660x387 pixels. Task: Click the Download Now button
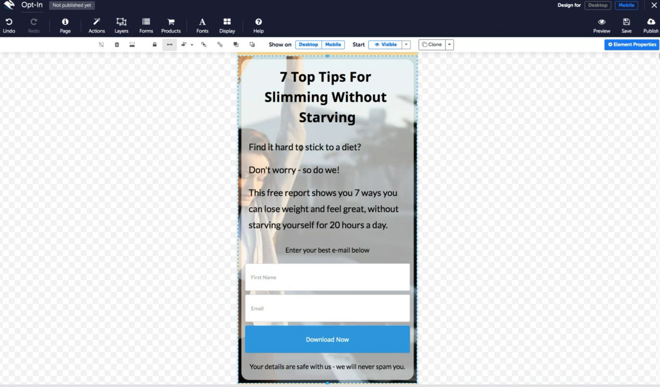click(x=327, y=339)
